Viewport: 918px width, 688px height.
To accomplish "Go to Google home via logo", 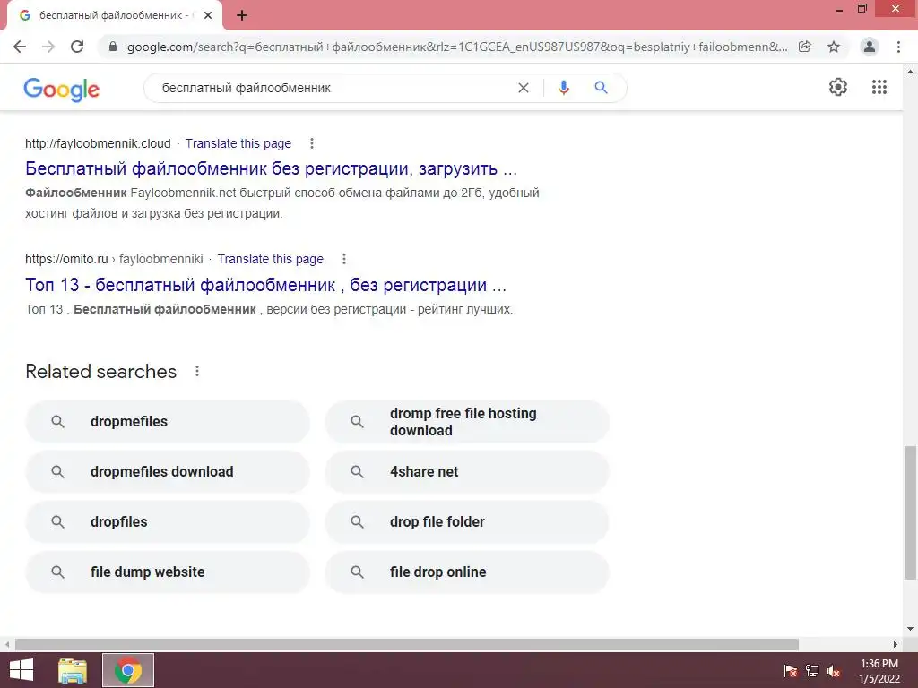I will pos(62,89).
